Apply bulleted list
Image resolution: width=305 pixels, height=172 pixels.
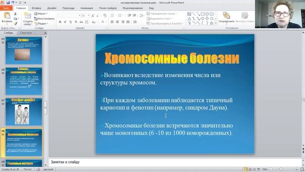(113, 15)
